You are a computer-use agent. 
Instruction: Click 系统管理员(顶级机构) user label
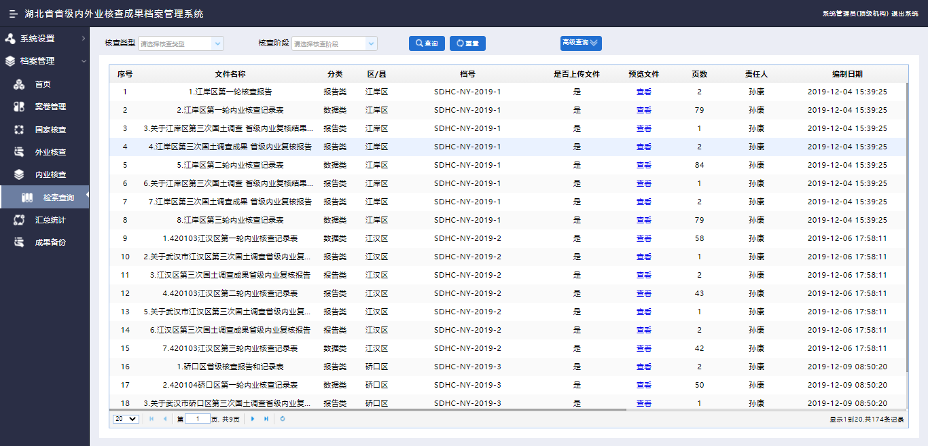[x=855, y=14]
